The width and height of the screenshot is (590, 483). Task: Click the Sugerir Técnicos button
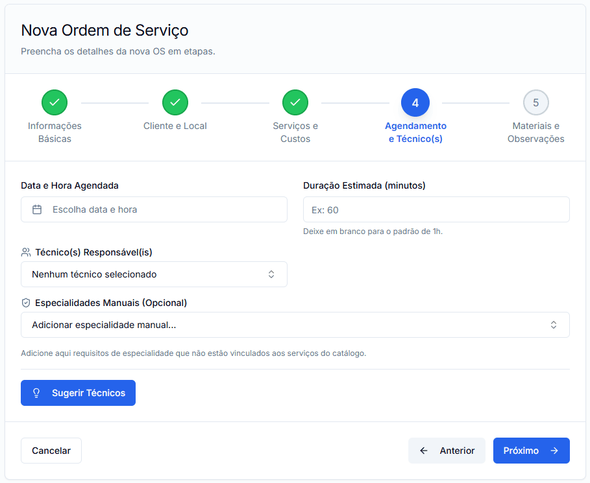78,393
